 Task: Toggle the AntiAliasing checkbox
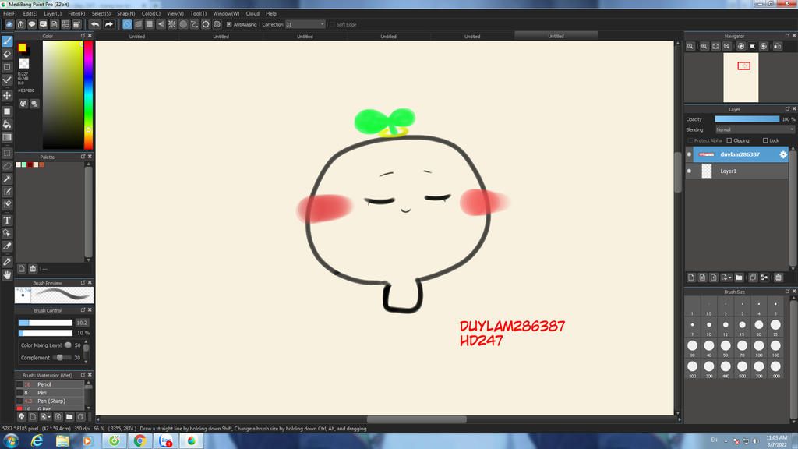[x=229, y=24]
